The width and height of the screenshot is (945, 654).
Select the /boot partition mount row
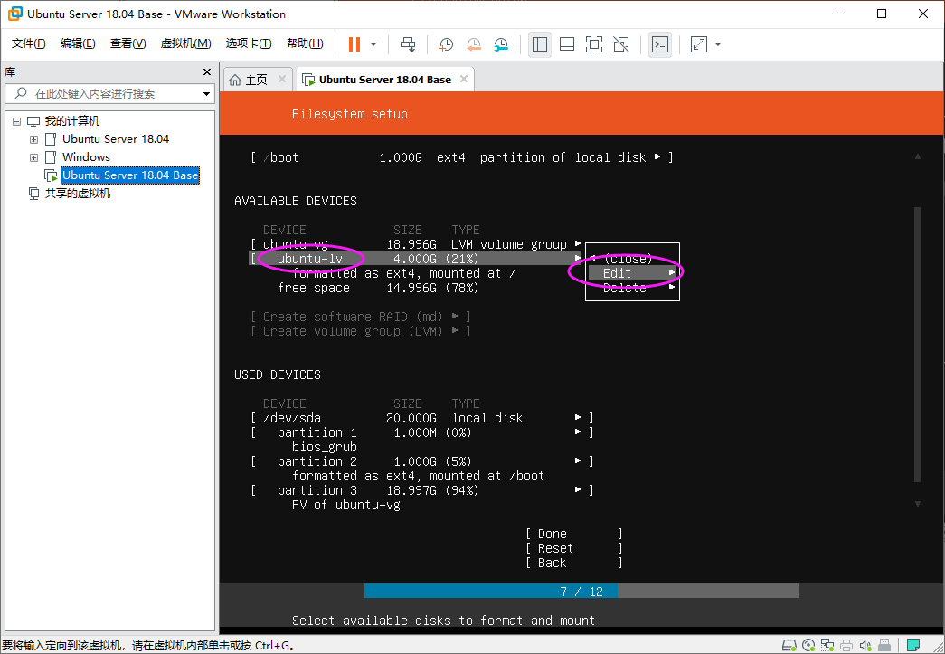coord(462,157)
